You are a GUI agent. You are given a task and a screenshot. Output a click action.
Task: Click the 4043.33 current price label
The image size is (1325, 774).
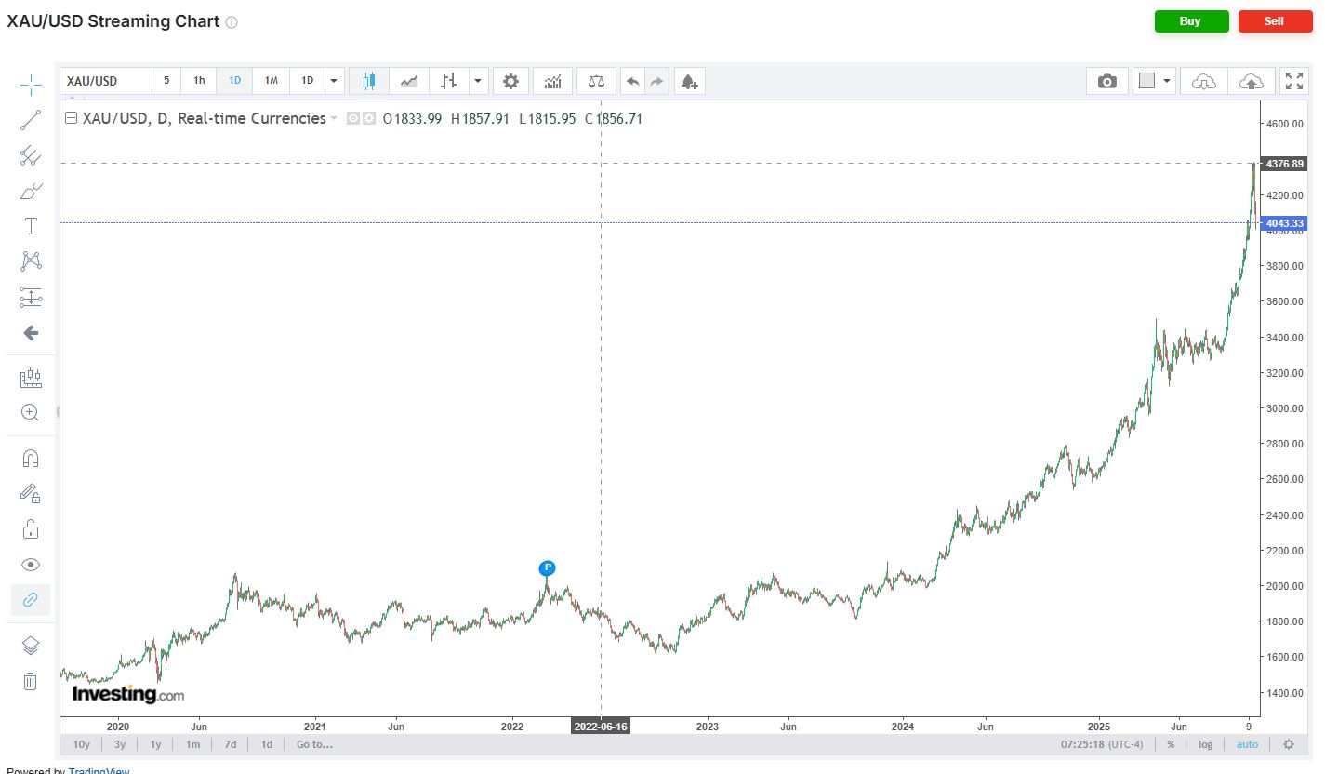pyautogui.click(x=1284, y=223)
